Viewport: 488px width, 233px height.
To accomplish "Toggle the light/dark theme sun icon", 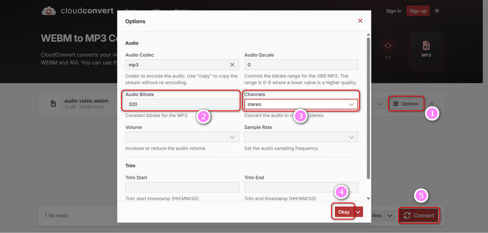I will tap(437, 11).
